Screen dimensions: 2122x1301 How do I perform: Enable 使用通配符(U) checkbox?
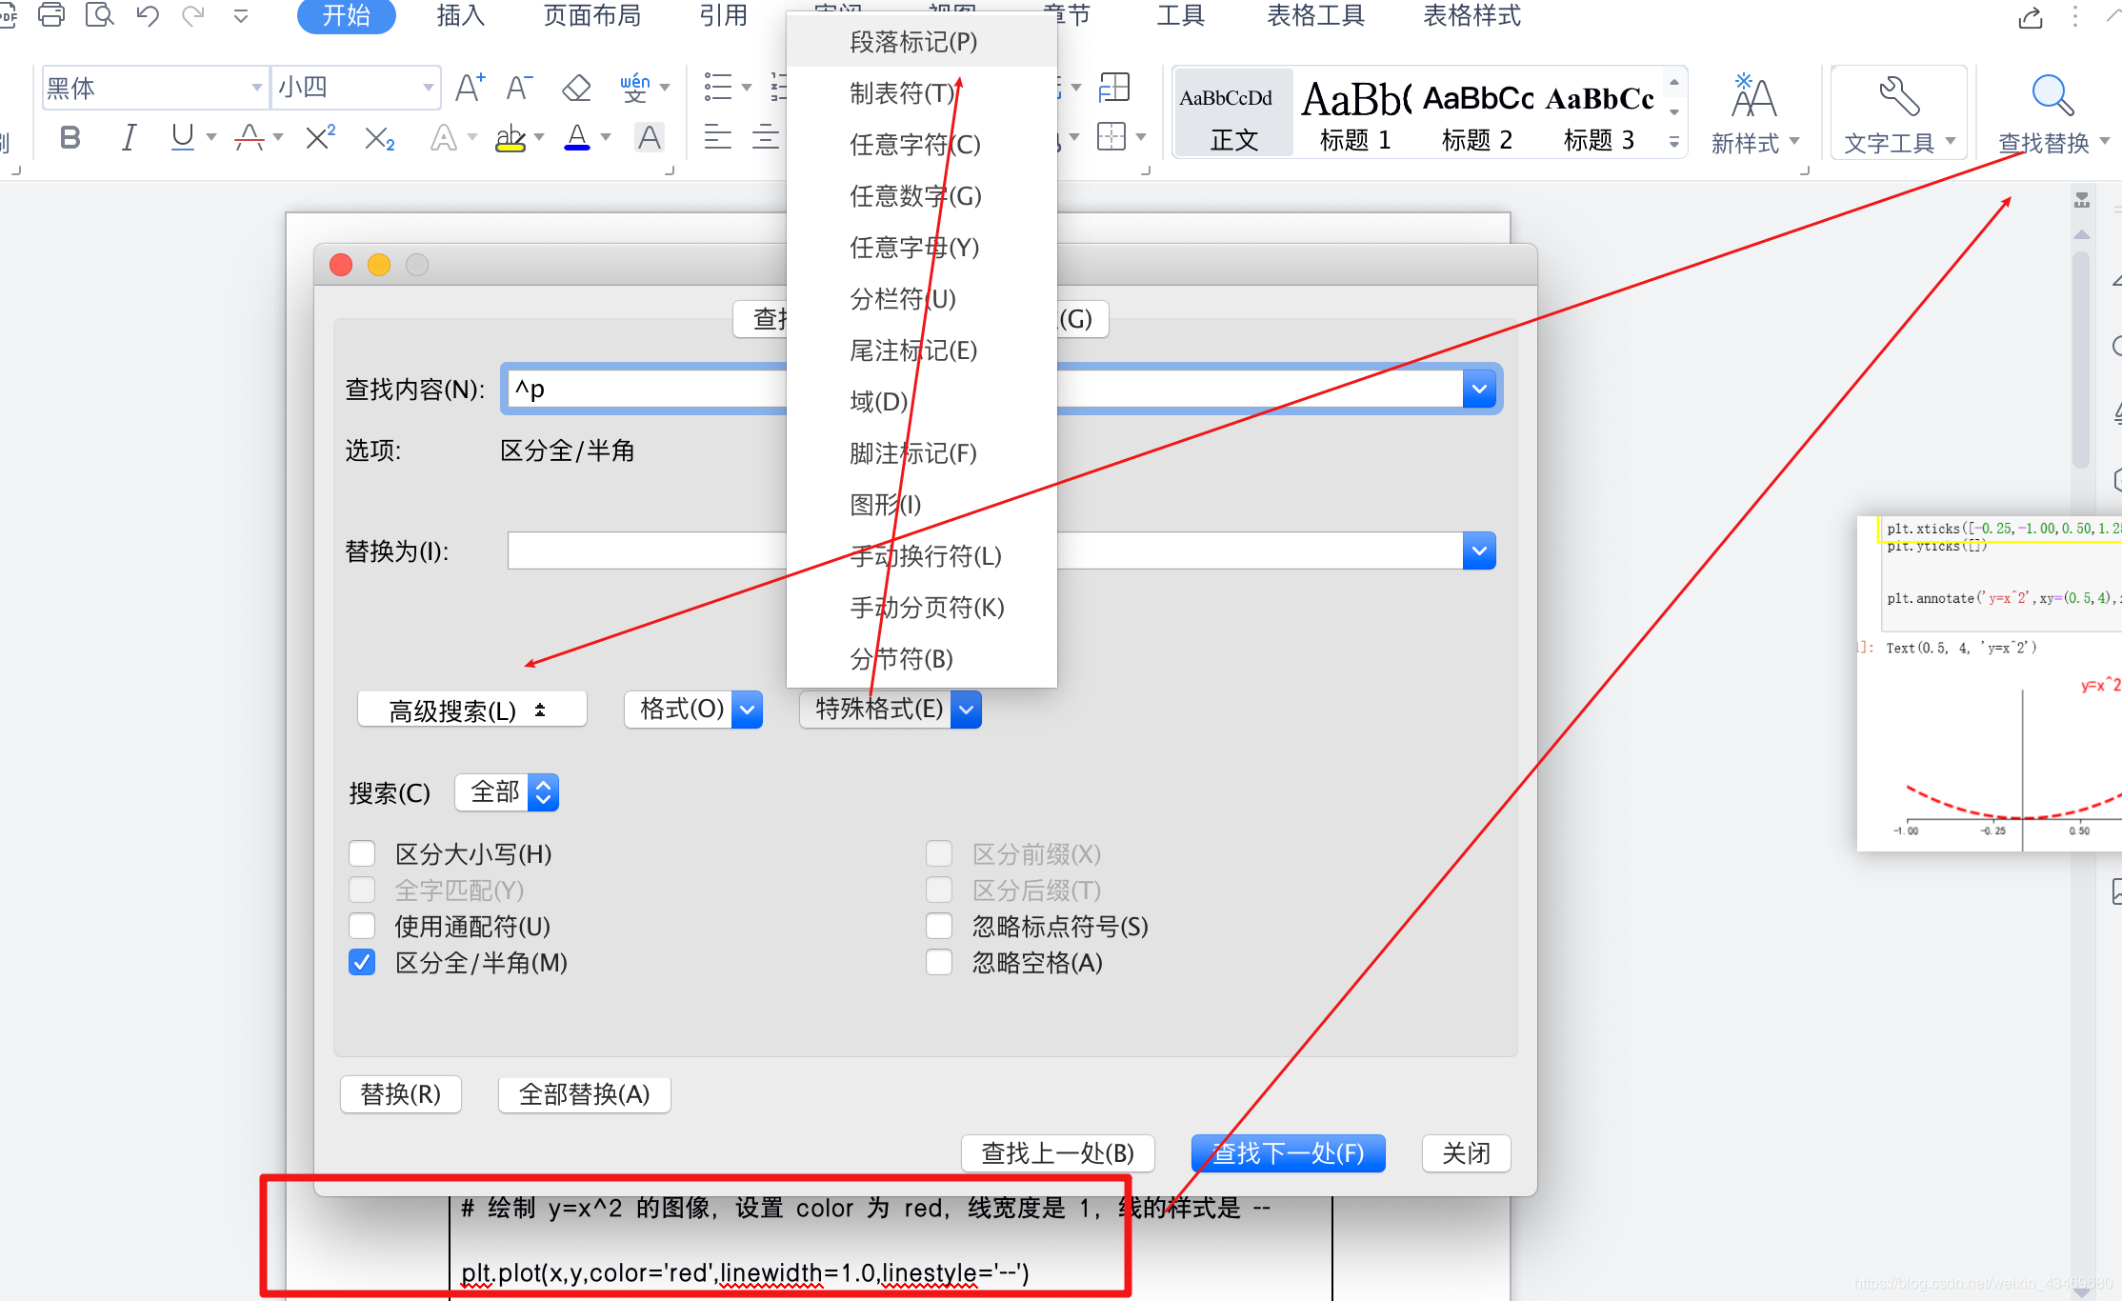pos(362,926)
